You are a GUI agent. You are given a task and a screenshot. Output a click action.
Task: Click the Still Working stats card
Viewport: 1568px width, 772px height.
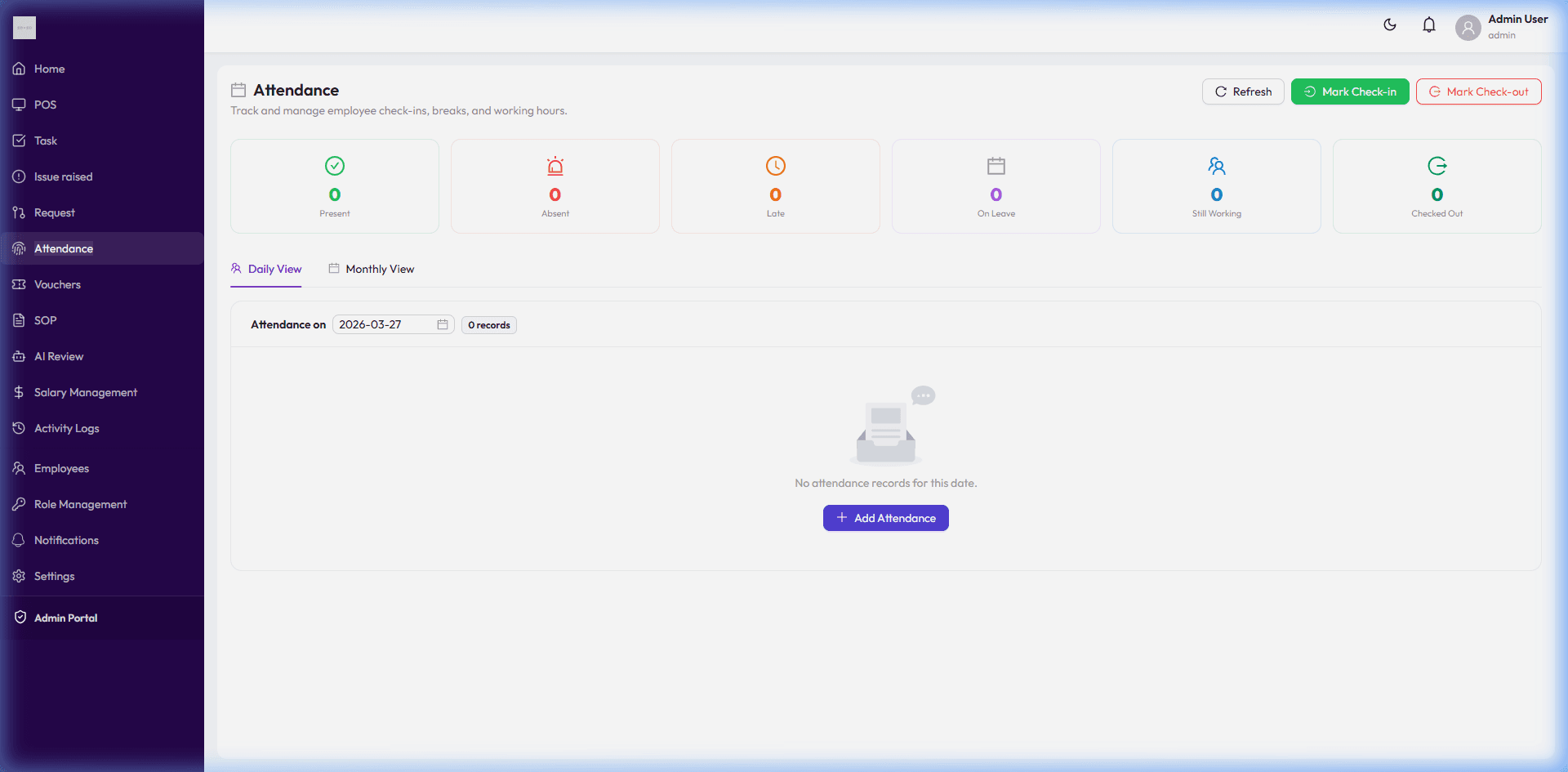pyautogui.click(x=1216, y=185)
